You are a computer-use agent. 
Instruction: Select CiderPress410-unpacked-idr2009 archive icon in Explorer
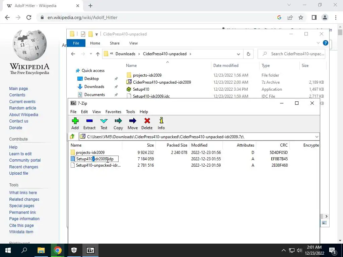coord(129,82)
